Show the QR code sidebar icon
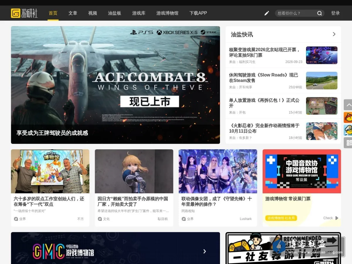 348,143
